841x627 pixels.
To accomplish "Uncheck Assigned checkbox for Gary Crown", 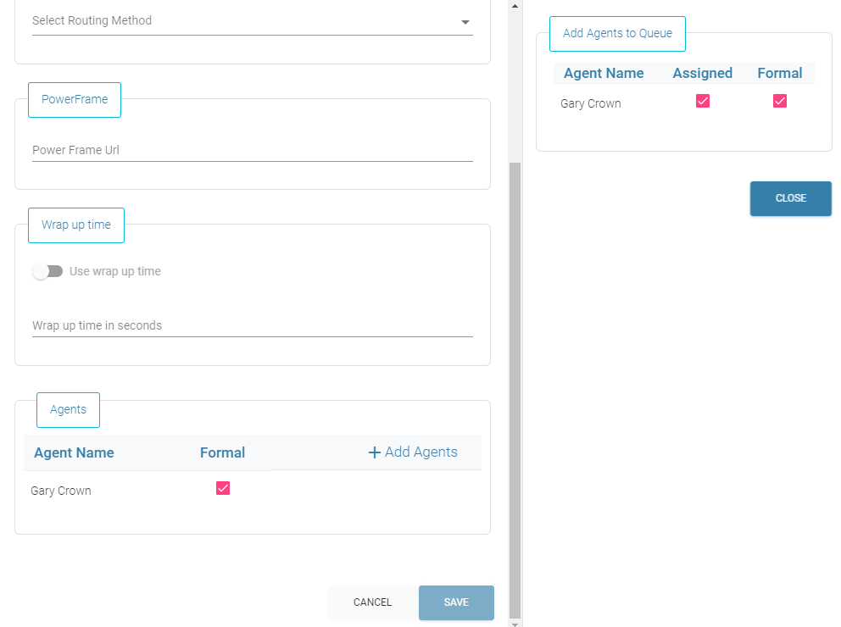I will 702,101.
